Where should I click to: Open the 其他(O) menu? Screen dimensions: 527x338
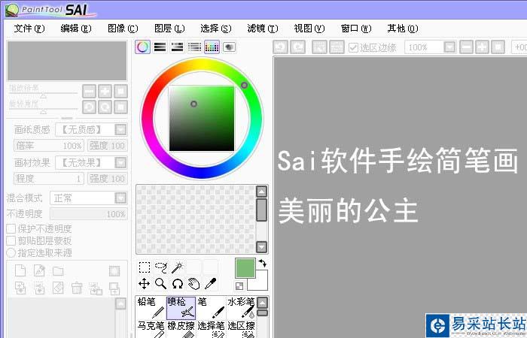pyautogui.click(x=403, y=29)
